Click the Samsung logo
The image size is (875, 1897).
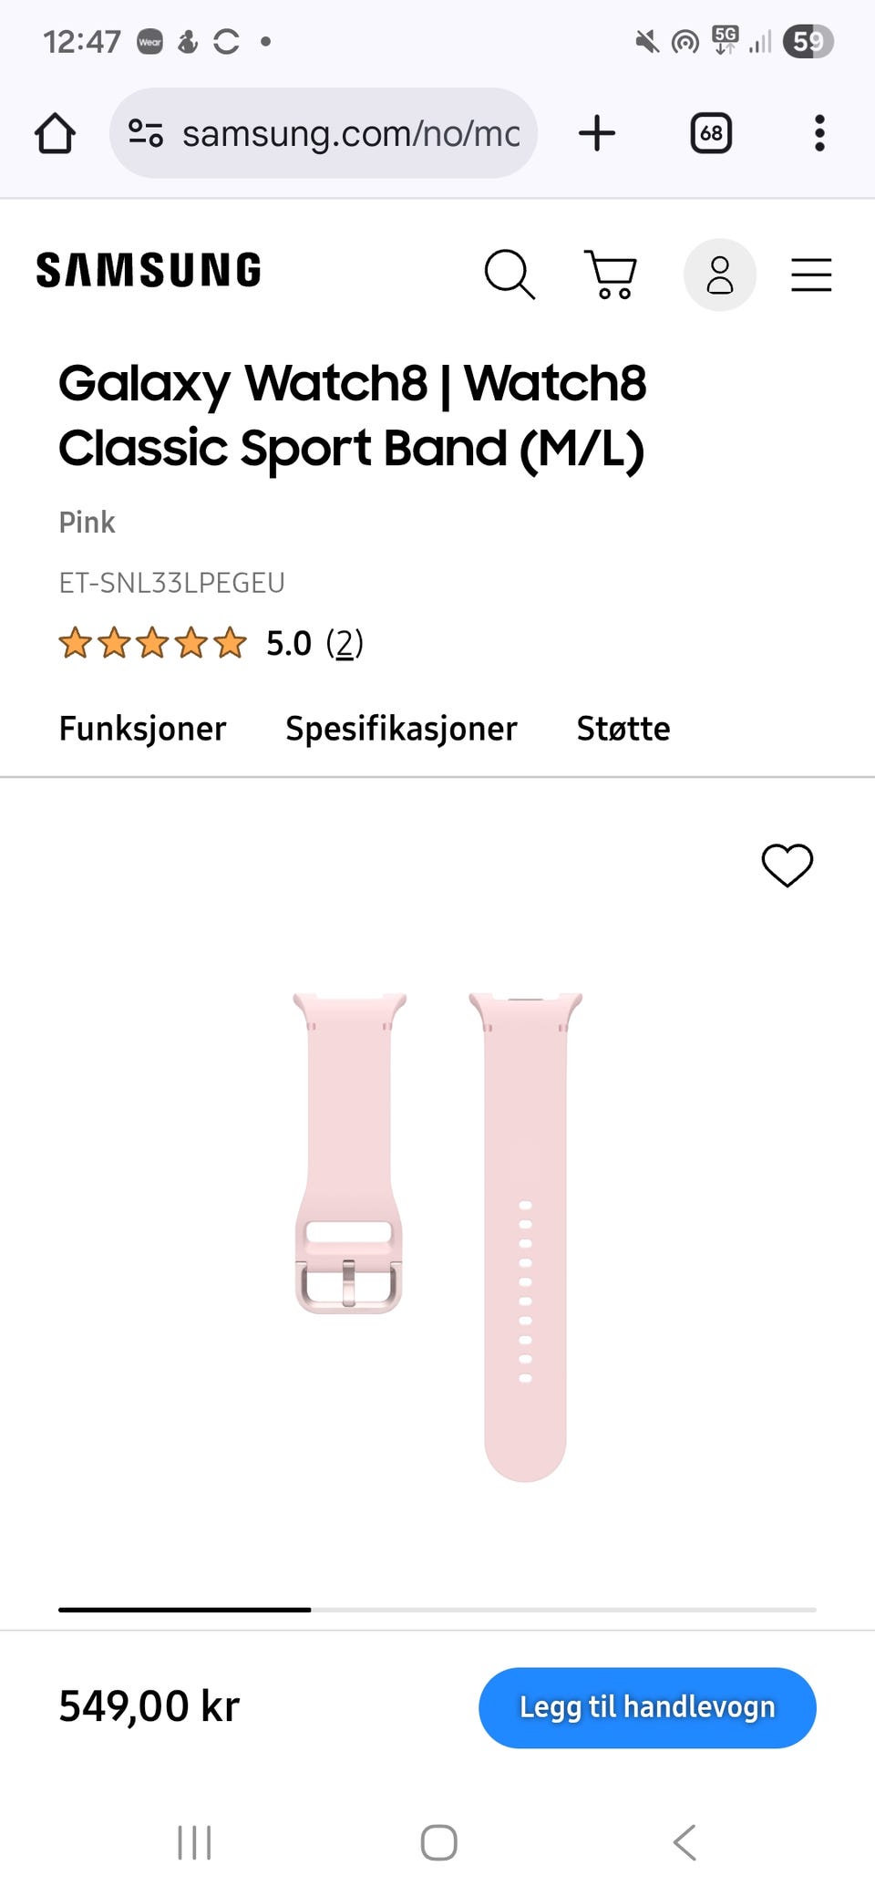pos(149,271)
